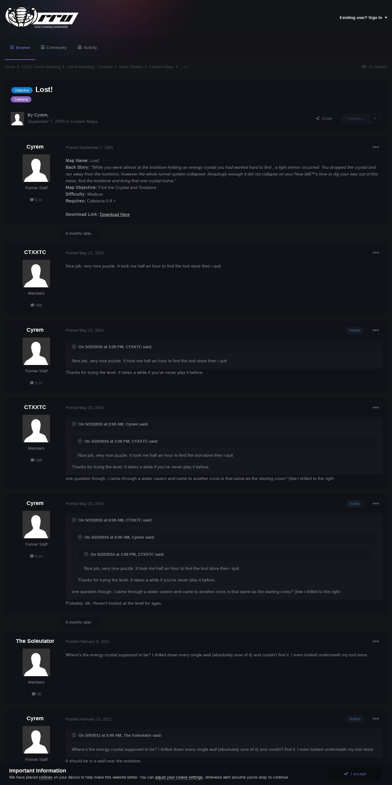Open options menu on Cyrem's September 7 post
Viewport: 392px width, 785px height.
(376, 147)
